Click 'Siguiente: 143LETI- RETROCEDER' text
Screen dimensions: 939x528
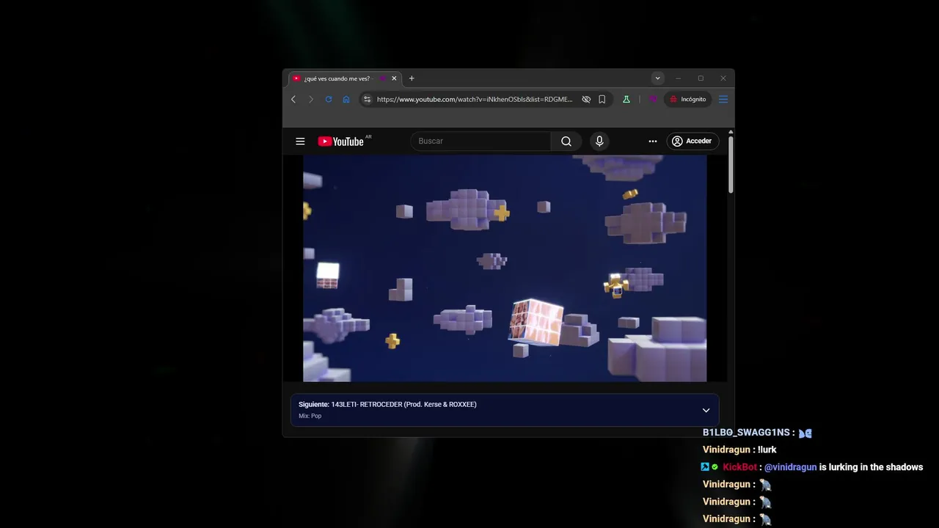coord(387,404)
